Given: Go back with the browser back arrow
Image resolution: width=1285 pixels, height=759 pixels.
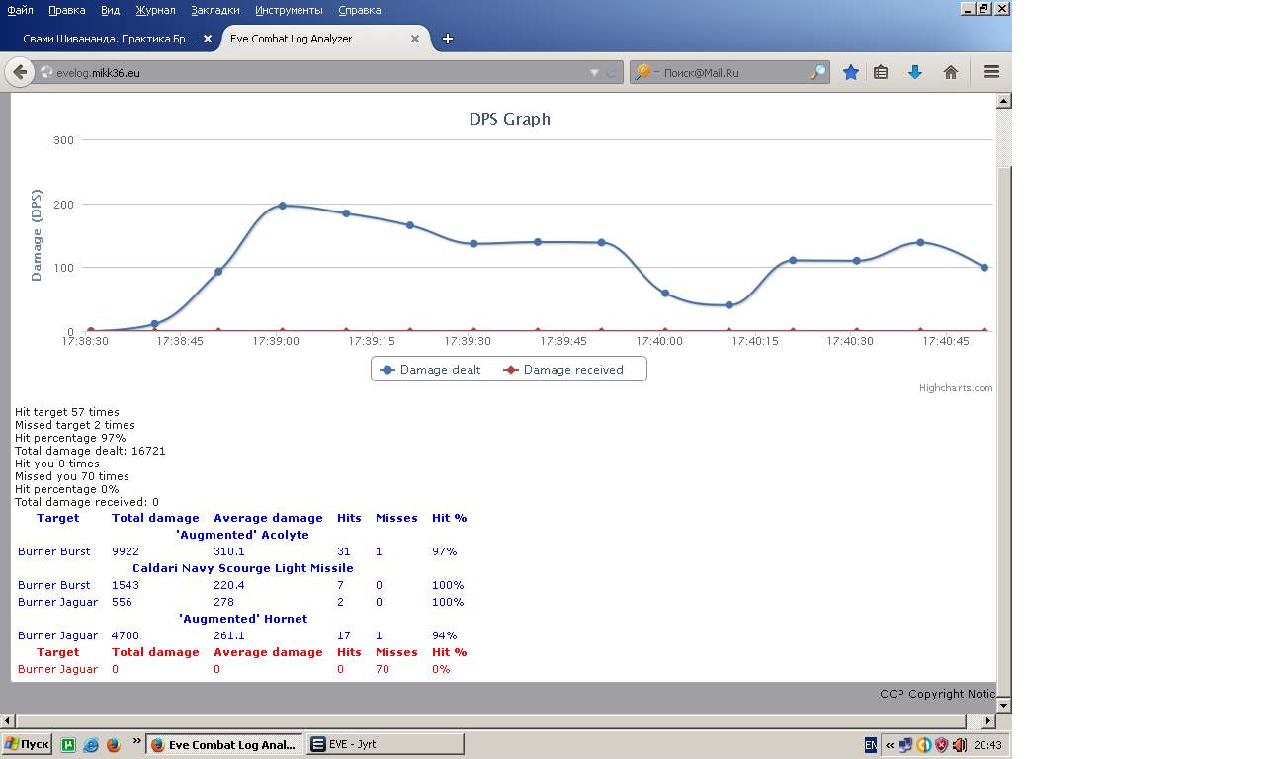Looking at the screenshot, I should point(20,72).
